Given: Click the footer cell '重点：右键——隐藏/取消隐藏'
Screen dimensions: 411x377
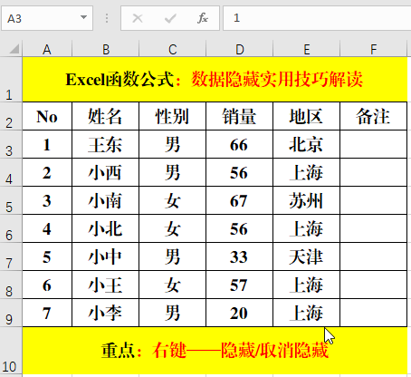Looking at the screenshot, I should coord(215,351).
